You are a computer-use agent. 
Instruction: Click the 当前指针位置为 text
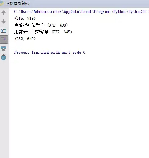(x=29, y=25)
